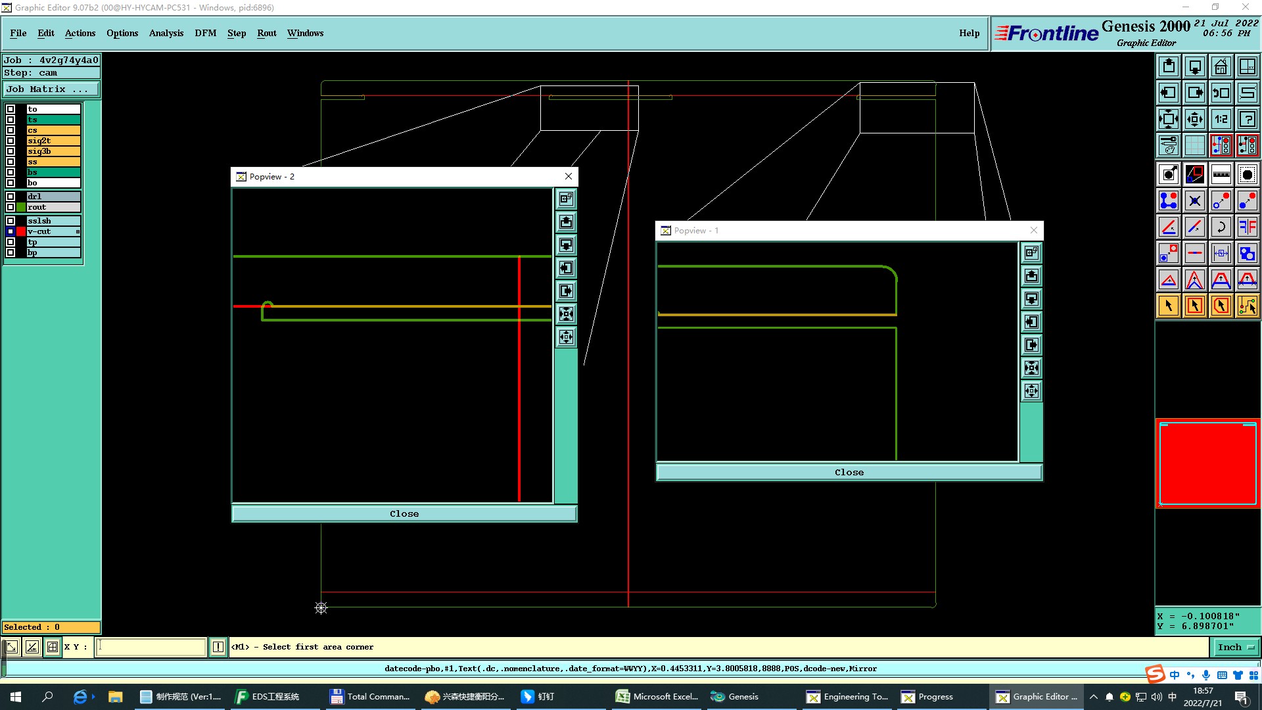Click the green rout layer color swatch
This screenshot has height=710, width=1262.
pyautogui.click(x=21, y=207)
